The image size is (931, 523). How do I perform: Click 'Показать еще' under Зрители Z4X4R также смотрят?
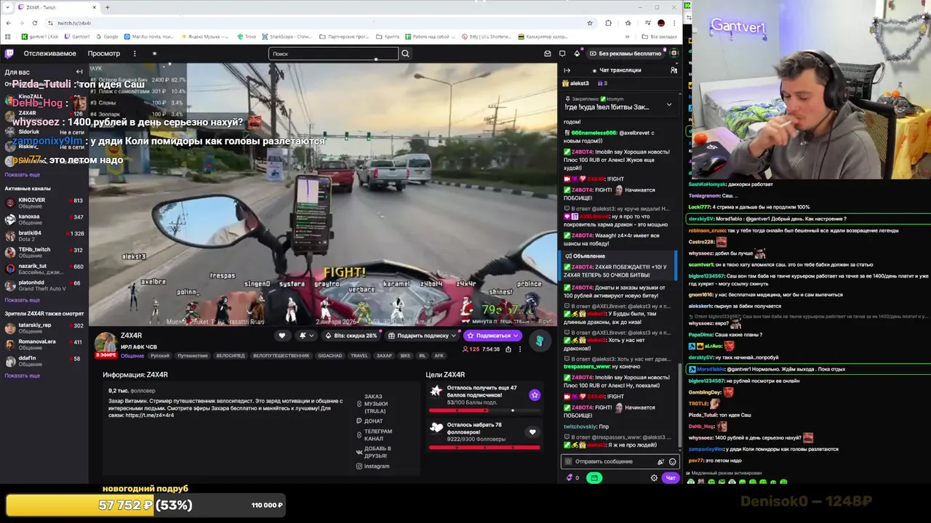[22, 376]
